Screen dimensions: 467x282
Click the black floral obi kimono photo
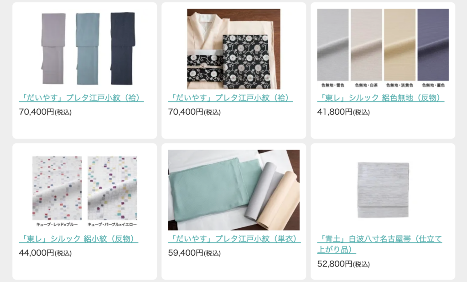coord(233,49)
